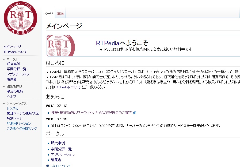Screen dimensions: 240x167
Task: Open 編集者 in the main portal list
Action: [56, 160]
